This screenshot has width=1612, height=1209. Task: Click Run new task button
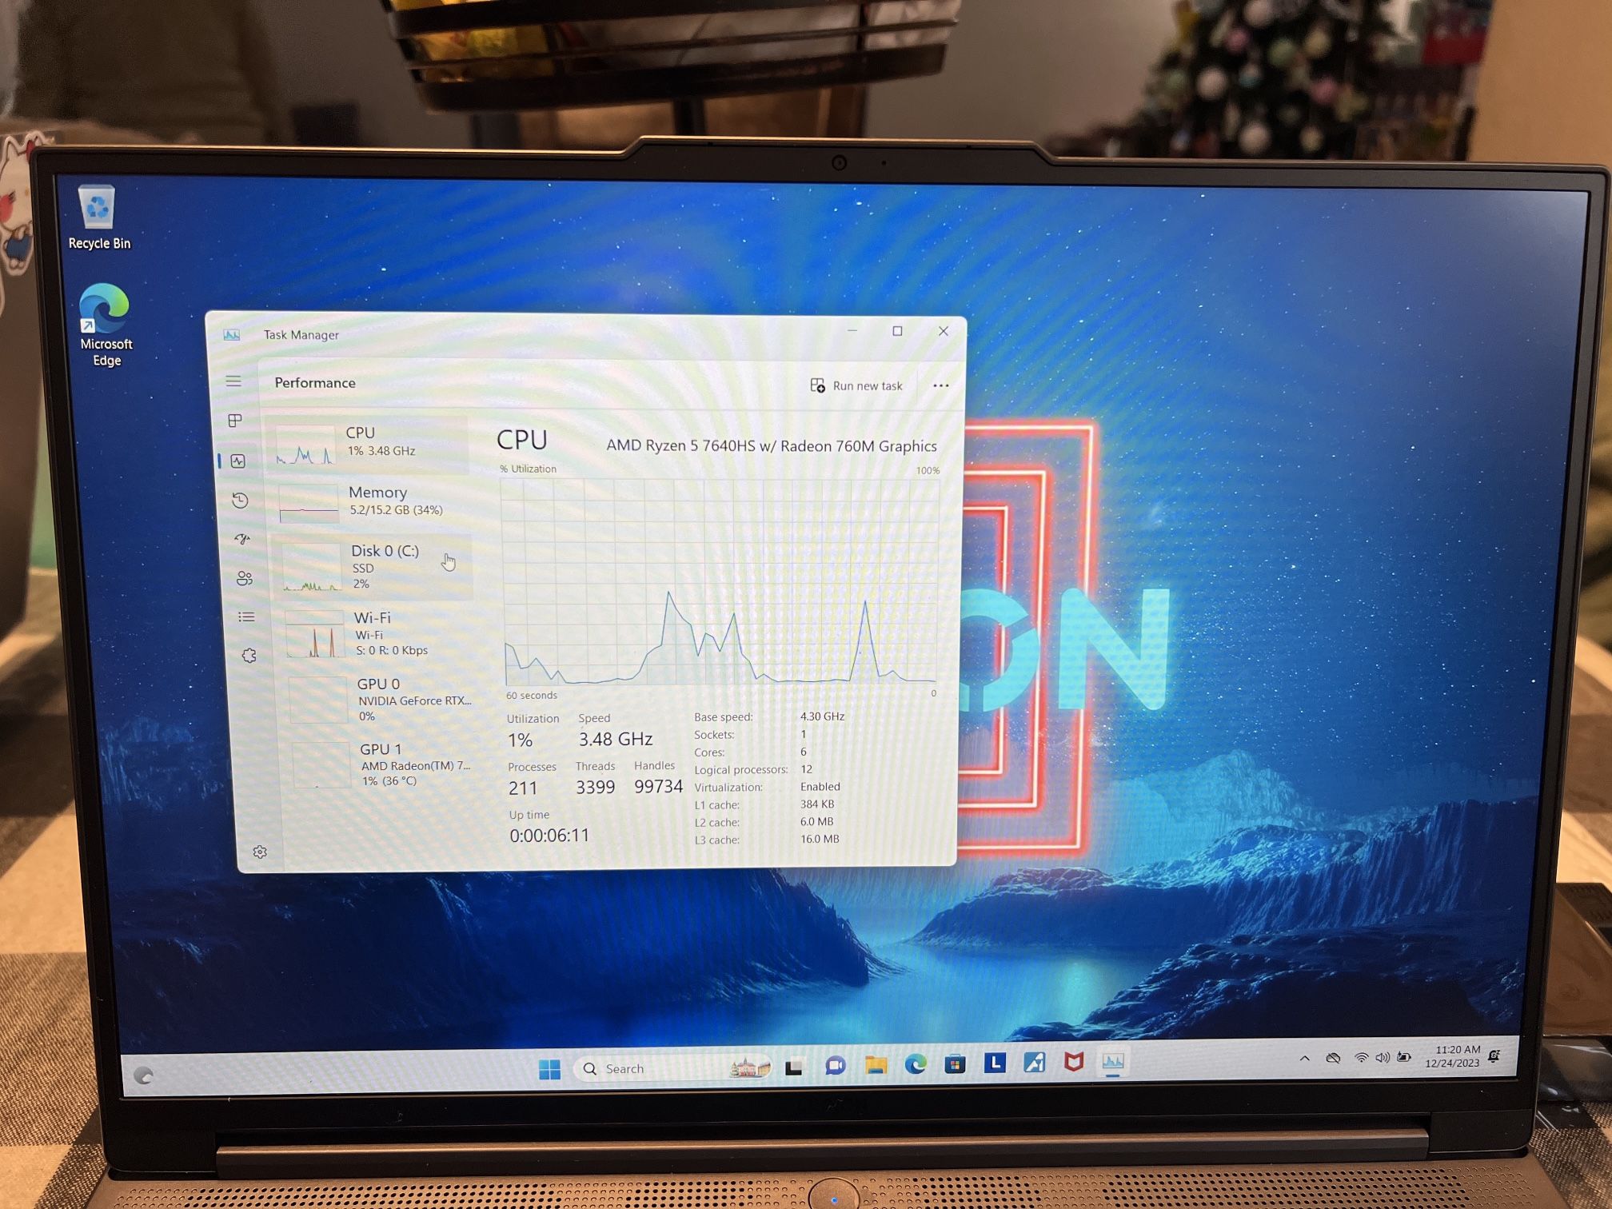pyautogui.click(x=856, y=385)
